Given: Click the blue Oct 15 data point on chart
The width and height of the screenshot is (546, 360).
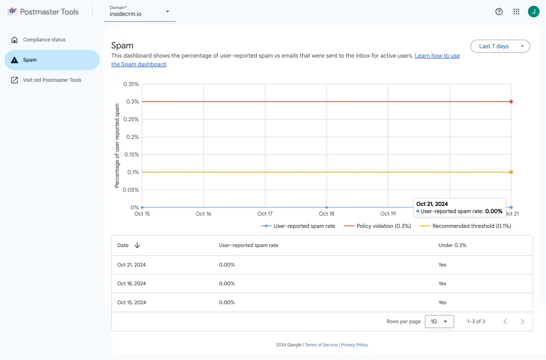Looking at the screenshot, I should point(142,207).
